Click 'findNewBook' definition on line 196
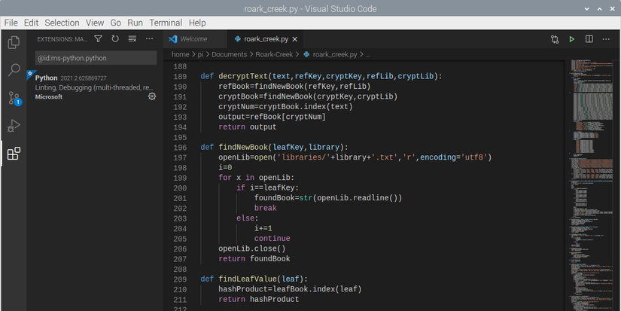 [243, 148]
